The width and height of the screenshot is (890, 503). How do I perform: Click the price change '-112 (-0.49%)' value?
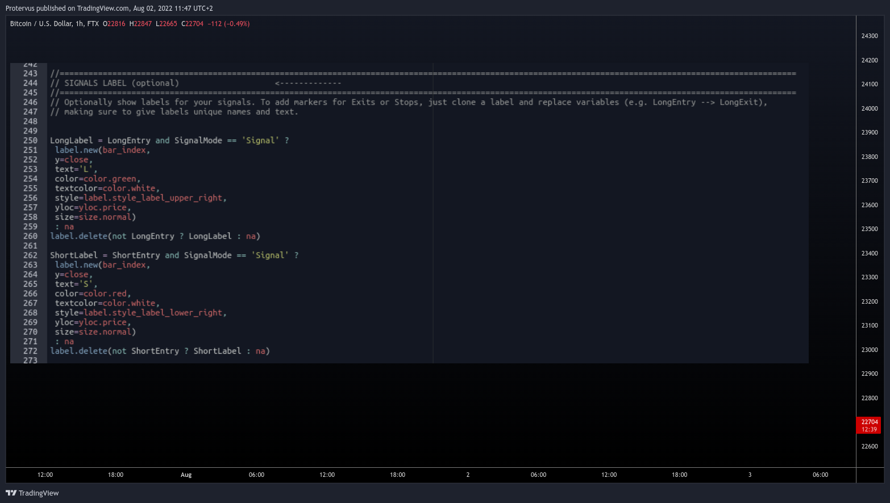[x=228, y=24]
